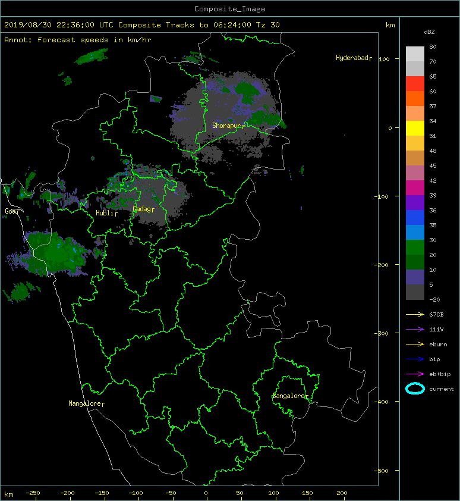Viewport: 460px width, 501px height.
Task: Click the 80 value on dBZ scale
Action: (x=433, y=46)
